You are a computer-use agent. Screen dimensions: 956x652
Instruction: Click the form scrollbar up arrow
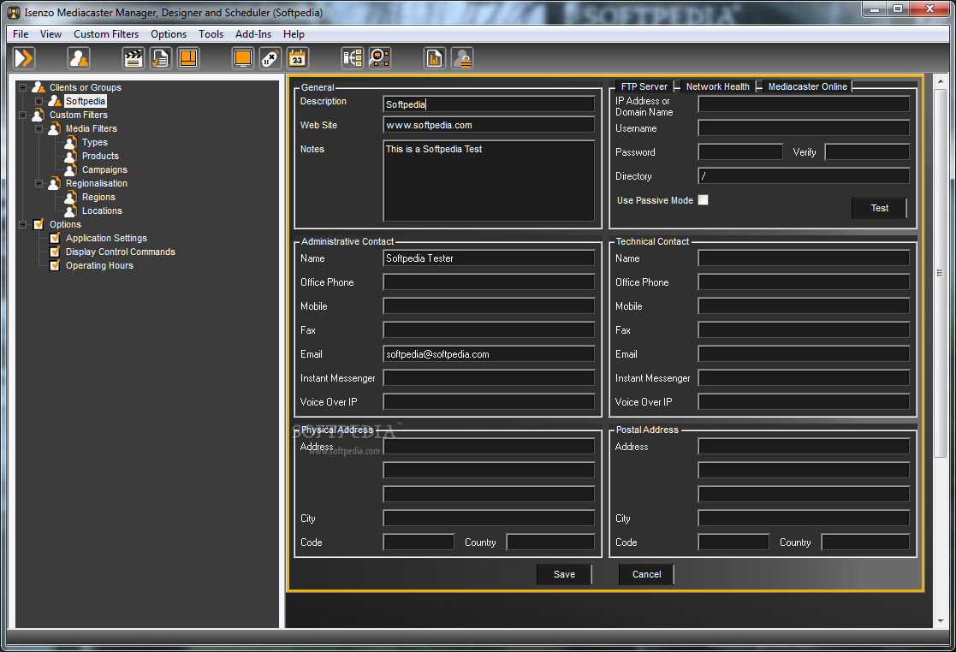pyautogui.click(x=940, y=81)
